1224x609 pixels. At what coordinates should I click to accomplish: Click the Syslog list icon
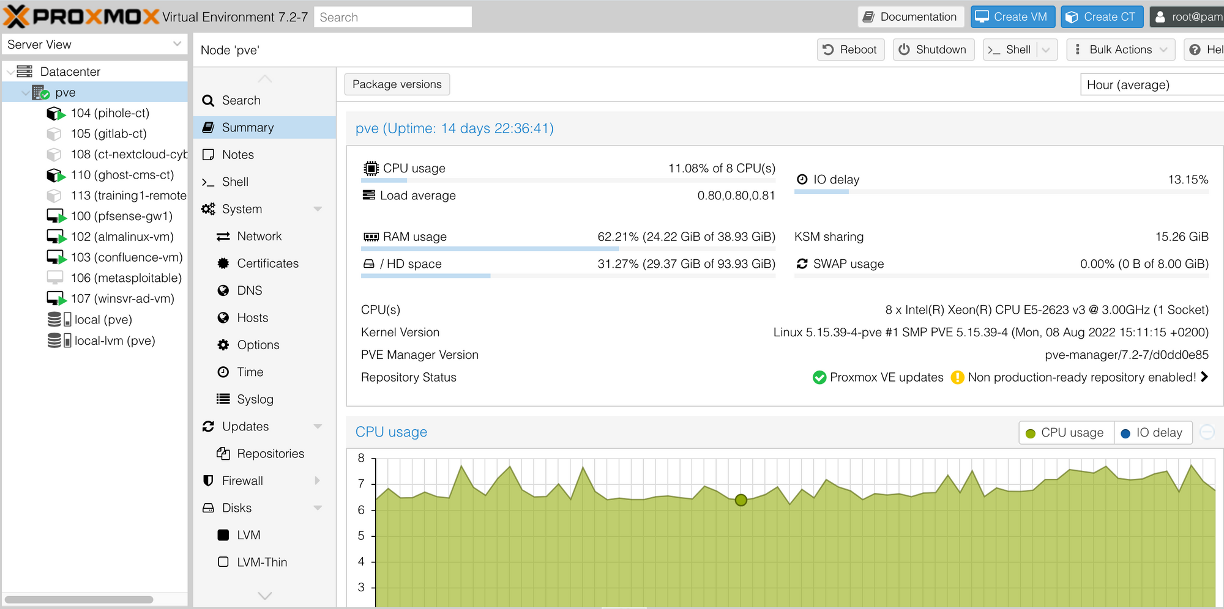tap(223, 399)
